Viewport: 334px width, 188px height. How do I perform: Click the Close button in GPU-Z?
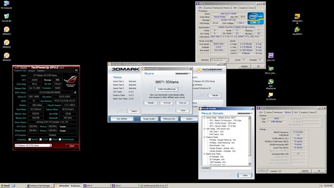click(x=72, y=146)
